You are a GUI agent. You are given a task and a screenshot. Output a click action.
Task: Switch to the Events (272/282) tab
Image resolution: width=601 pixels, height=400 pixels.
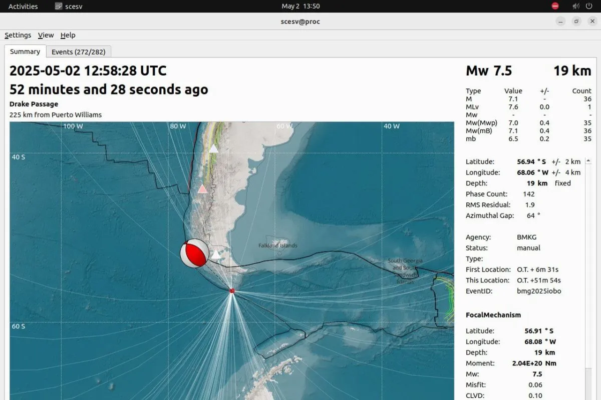pyautogui.click(x=79, y=51)
